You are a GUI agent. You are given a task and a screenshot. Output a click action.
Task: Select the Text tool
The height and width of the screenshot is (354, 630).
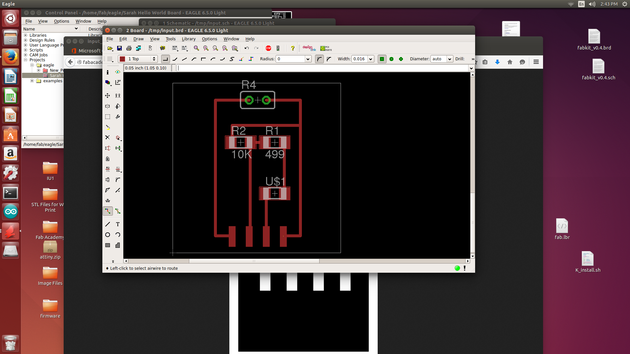[118, 224]
